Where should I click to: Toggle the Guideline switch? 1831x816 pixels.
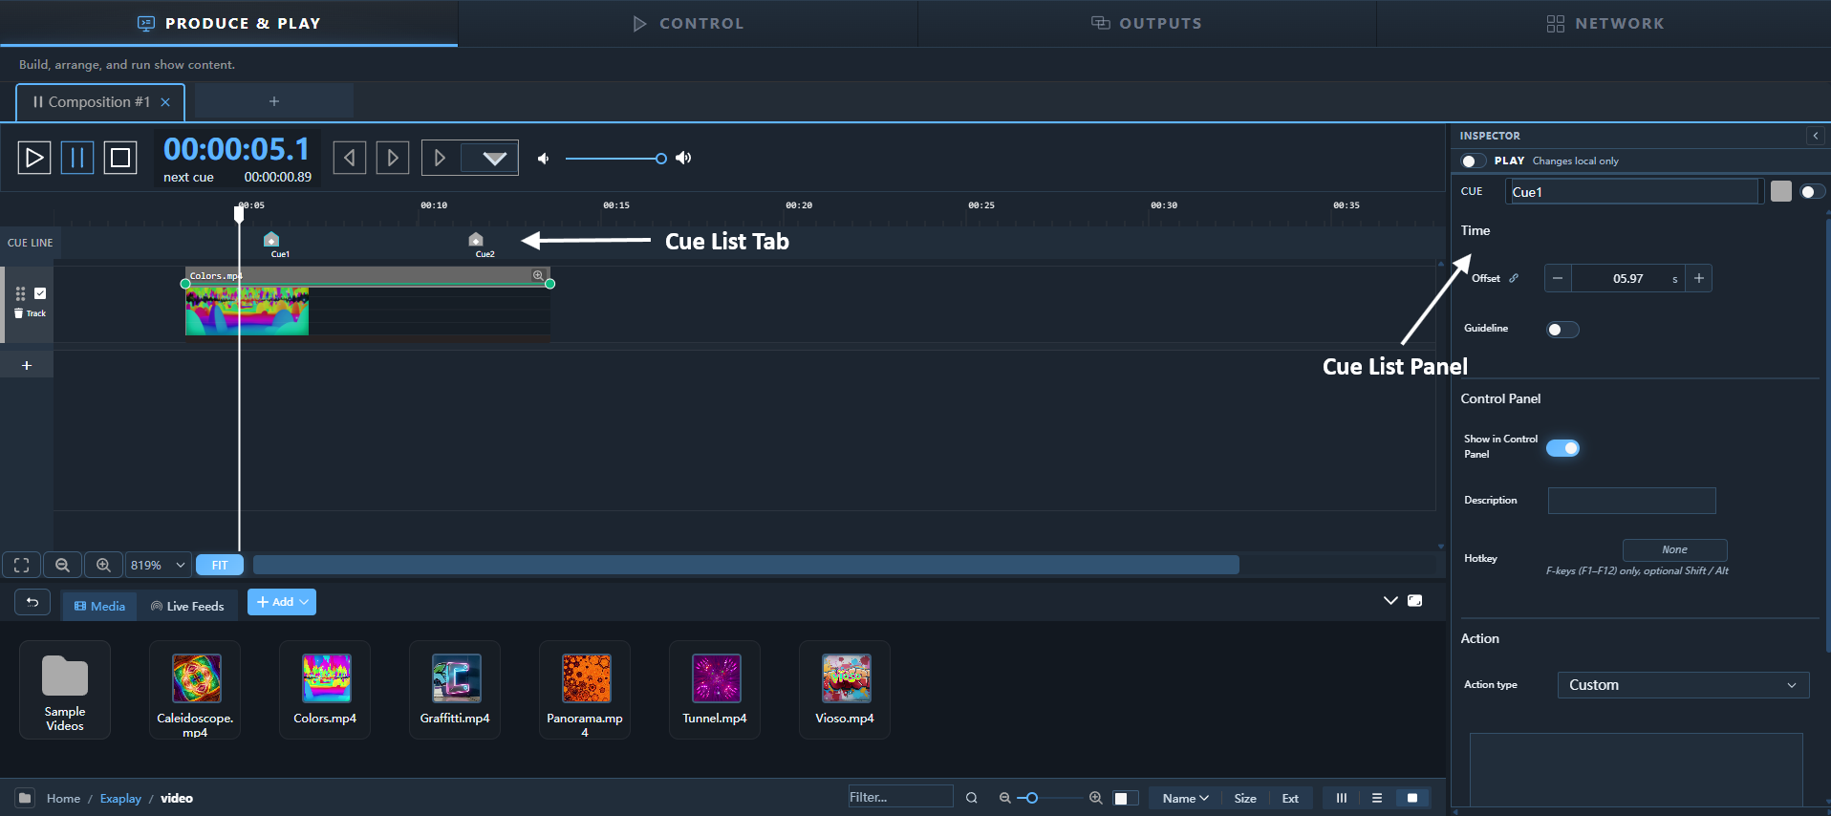pos(1562,330)
